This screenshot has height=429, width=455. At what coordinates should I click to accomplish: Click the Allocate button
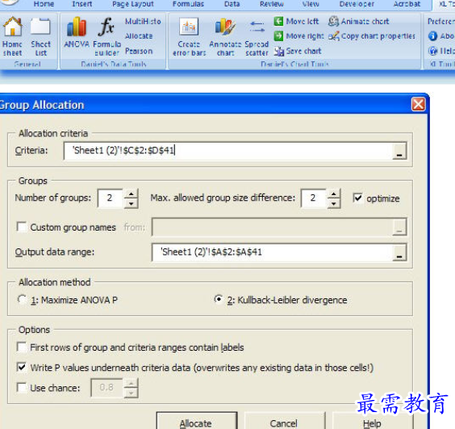pos(197,422)
